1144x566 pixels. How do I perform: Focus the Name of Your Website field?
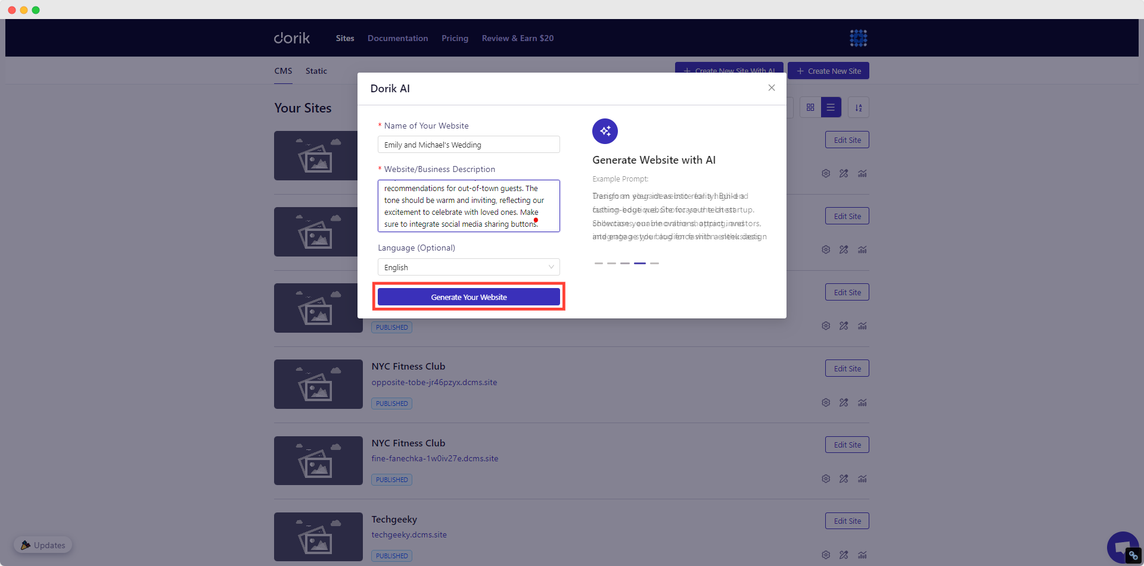tap(469, 145)
